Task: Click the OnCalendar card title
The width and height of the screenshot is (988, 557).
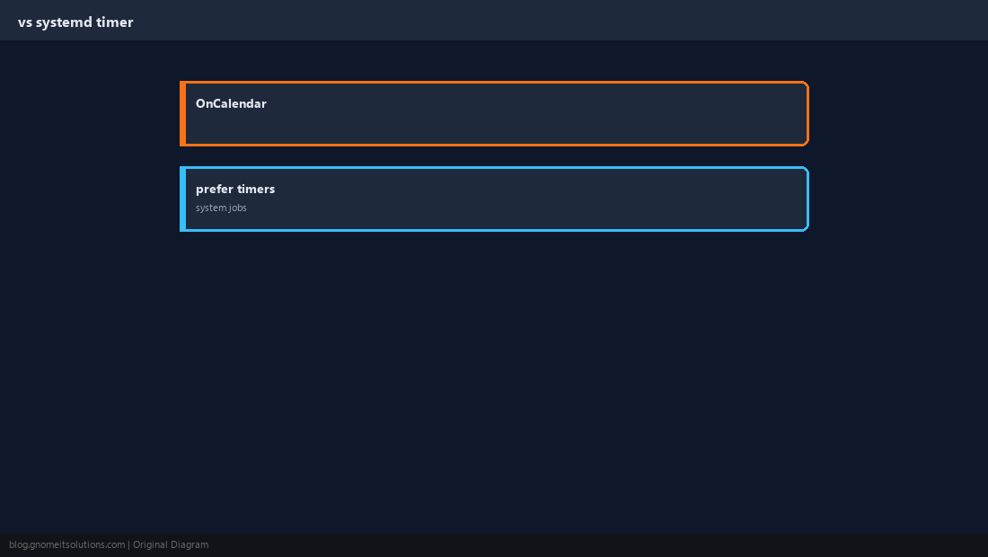Action: point(231,103)
